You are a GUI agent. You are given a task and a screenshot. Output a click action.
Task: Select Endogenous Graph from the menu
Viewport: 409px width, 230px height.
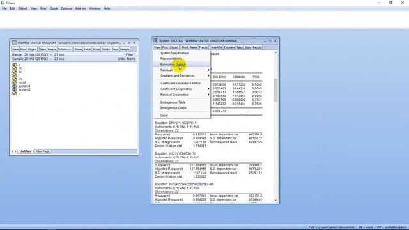click(181, 108)
